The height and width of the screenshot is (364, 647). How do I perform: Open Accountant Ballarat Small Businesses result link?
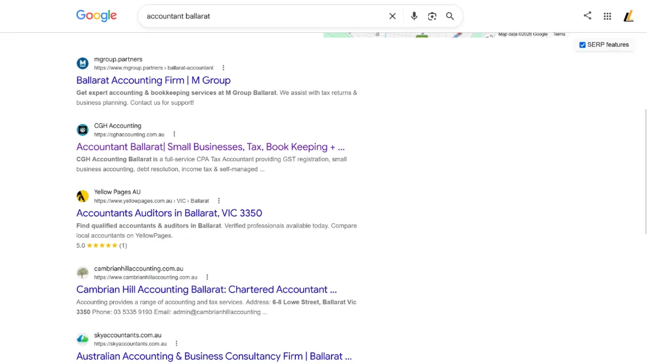click(x=210, y=147)
